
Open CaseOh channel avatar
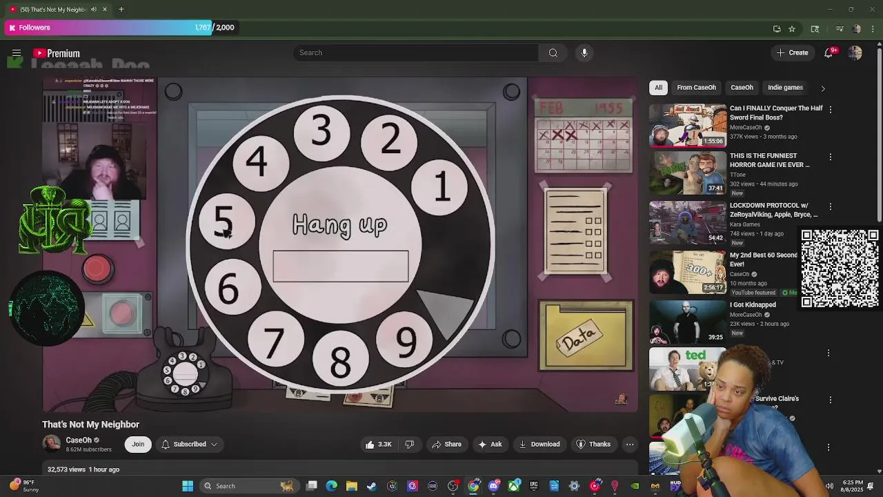(51, 444)
